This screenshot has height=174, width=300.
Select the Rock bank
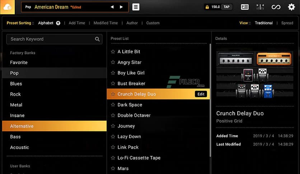click(x=54, y=94)
